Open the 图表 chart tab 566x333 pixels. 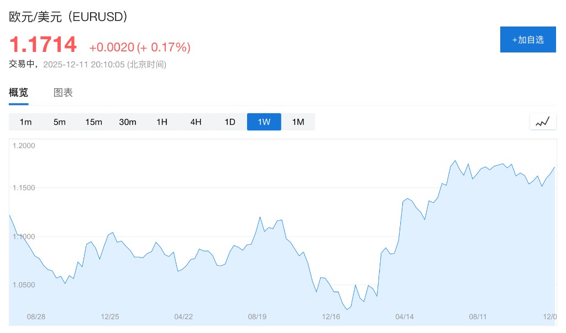63,93
